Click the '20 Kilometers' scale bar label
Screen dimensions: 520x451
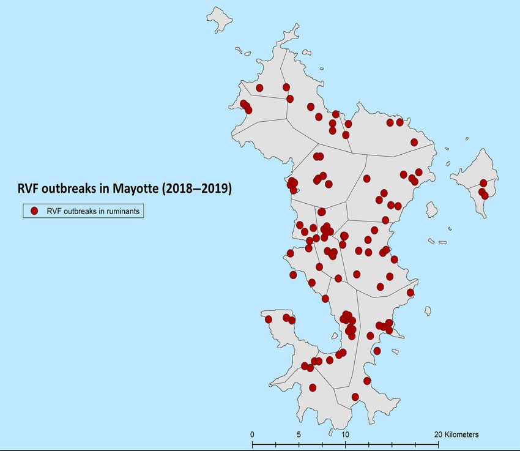(456, 434)
